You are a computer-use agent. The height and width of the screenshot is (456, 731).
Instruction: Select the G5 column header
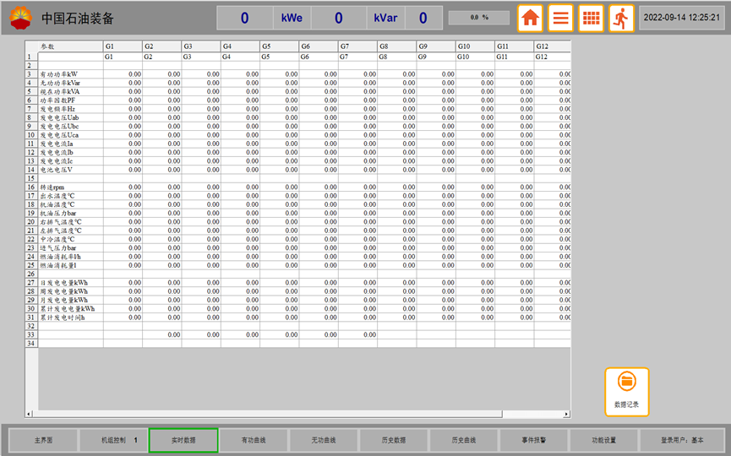pos(279,46)
